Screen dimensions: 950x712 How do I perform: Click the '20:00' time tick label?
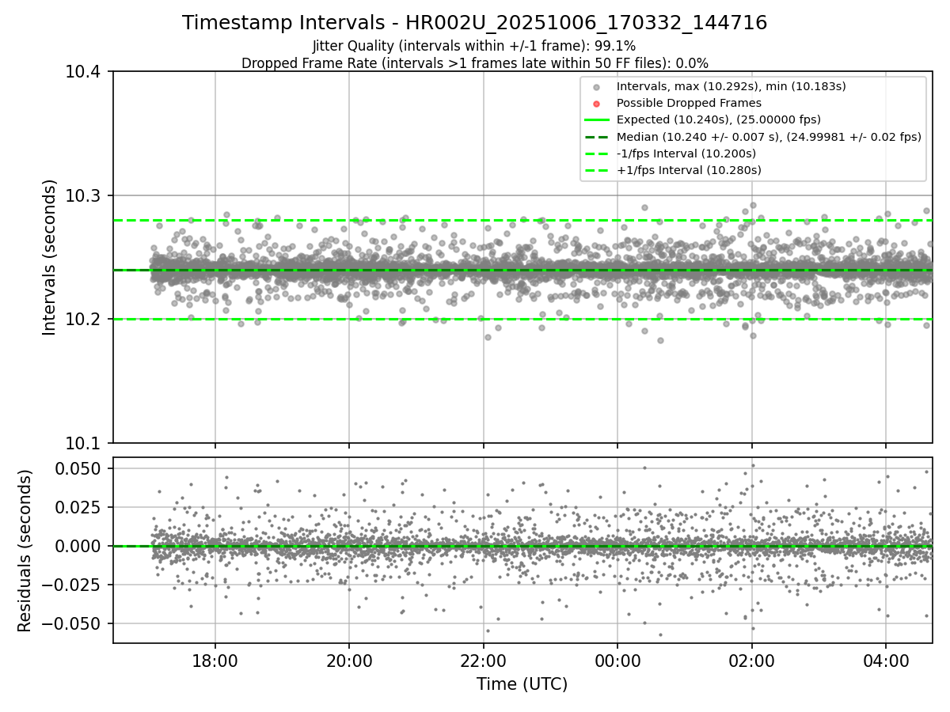pyautogui.click(x=349, y=660)
